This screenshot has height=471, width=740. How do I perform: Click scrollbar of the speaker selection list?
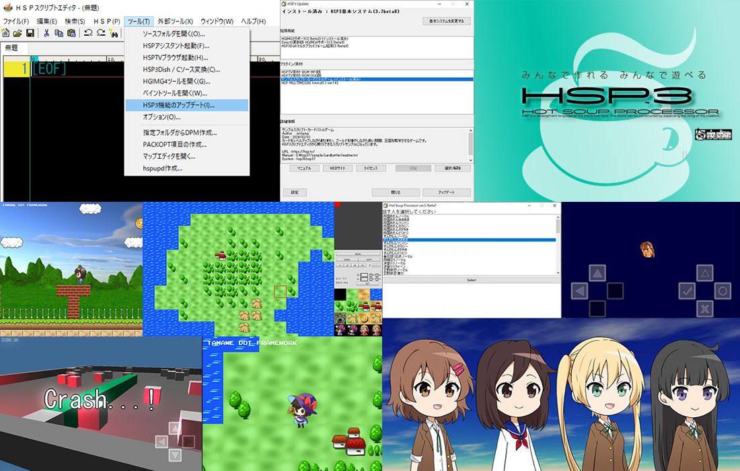[x=558, y=244]
